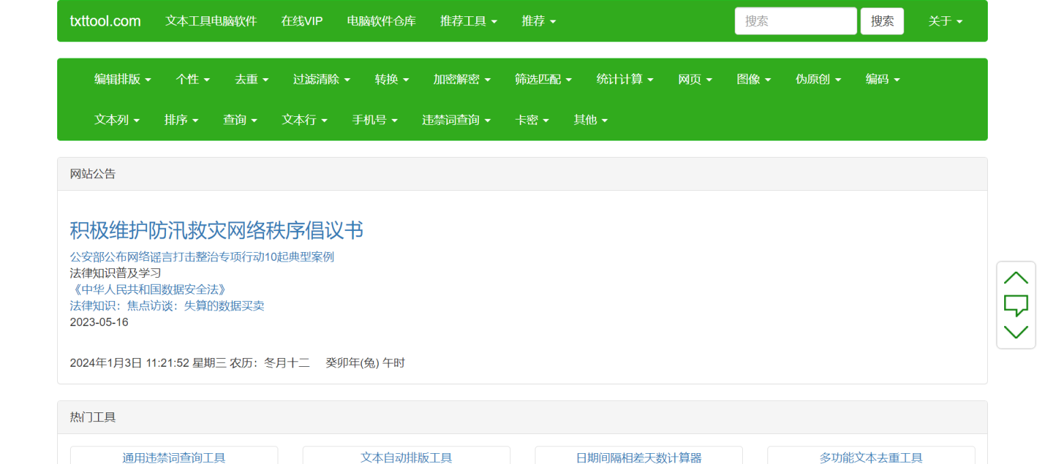Screen dimensions: 1045x464
Task: Expand the 编辑排版 dropdown menu
Action: pos(122,79)
